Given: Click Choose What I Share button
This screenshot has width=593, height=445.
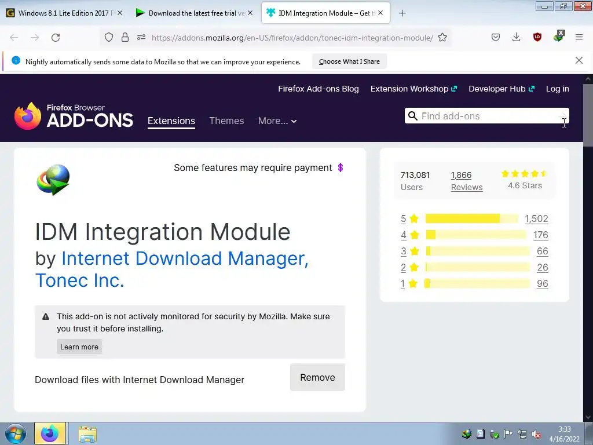Looking at the screenshot, I should tap(349, 61).
